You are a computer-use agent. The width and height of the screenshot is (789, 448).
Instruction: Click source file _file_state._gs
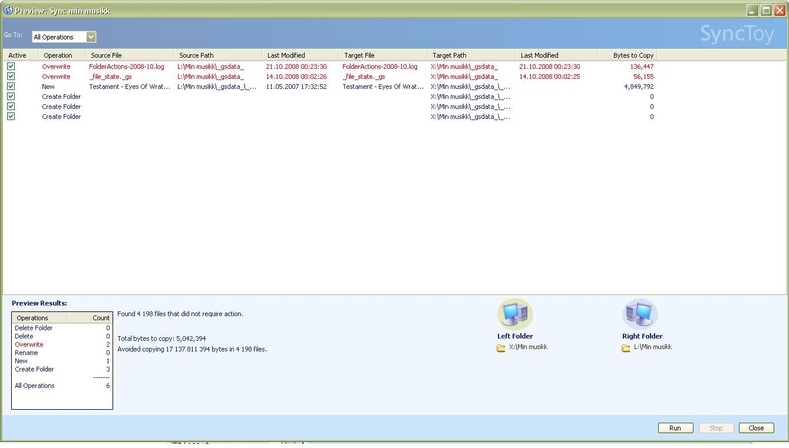(x=110, y=77)
